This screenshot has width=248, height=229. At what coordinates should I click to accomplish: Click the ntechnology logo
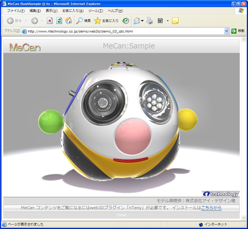pyautogui.click(x=221, y=194)
